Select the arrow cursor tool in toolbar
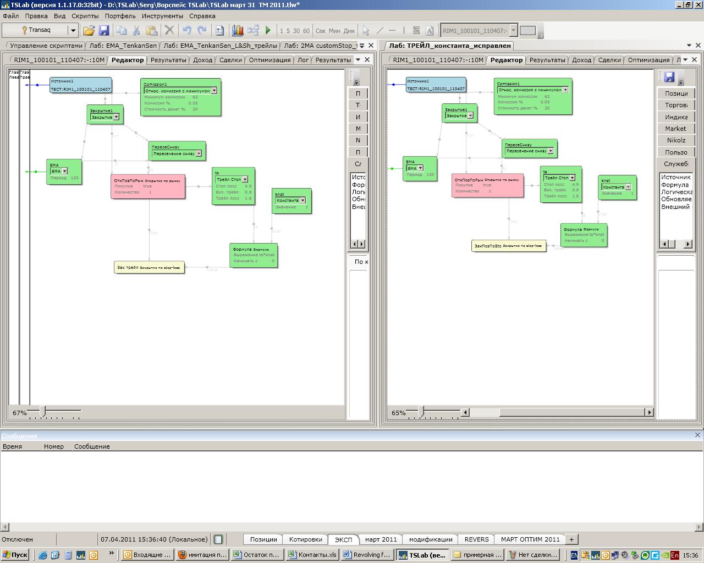Screen dimensions: 704x563 (366, 31)
